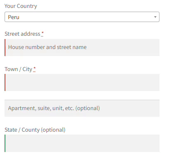
Task: Click the required asterisk next to Street address
Action: (42, 33)
